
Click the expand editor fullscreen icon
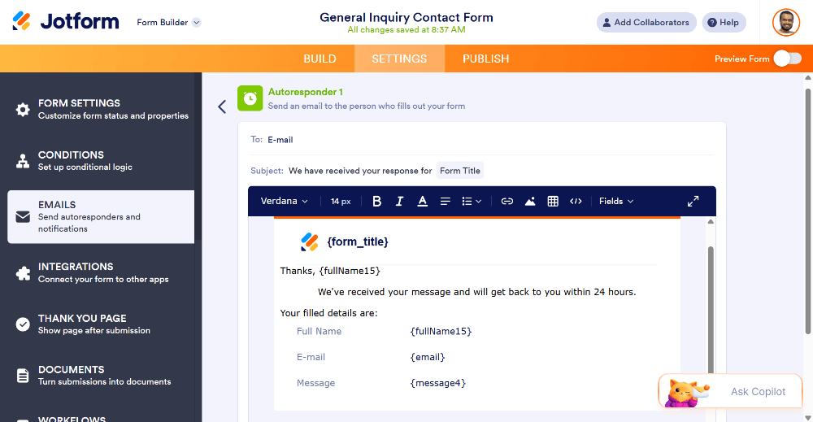coord(693,201)
